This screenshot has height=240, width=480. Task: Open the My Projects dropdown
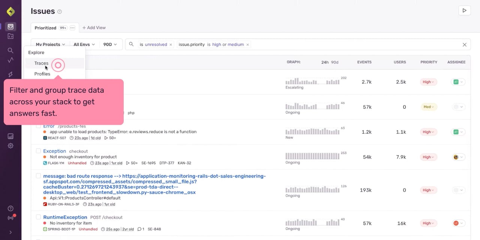pos(50,44)
